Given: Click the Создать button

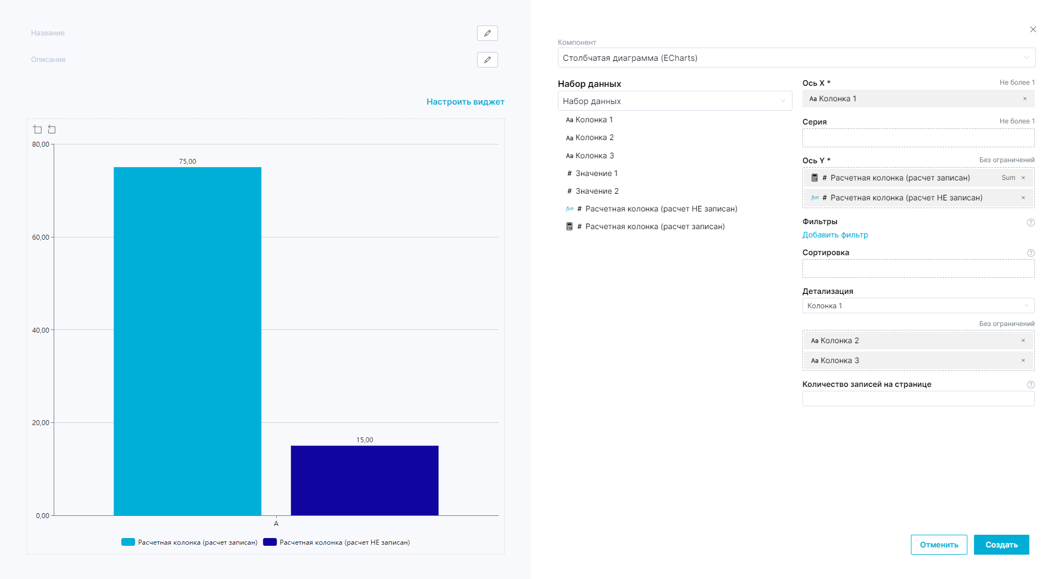Looking at the screenshot, I should coord(1001,545).
